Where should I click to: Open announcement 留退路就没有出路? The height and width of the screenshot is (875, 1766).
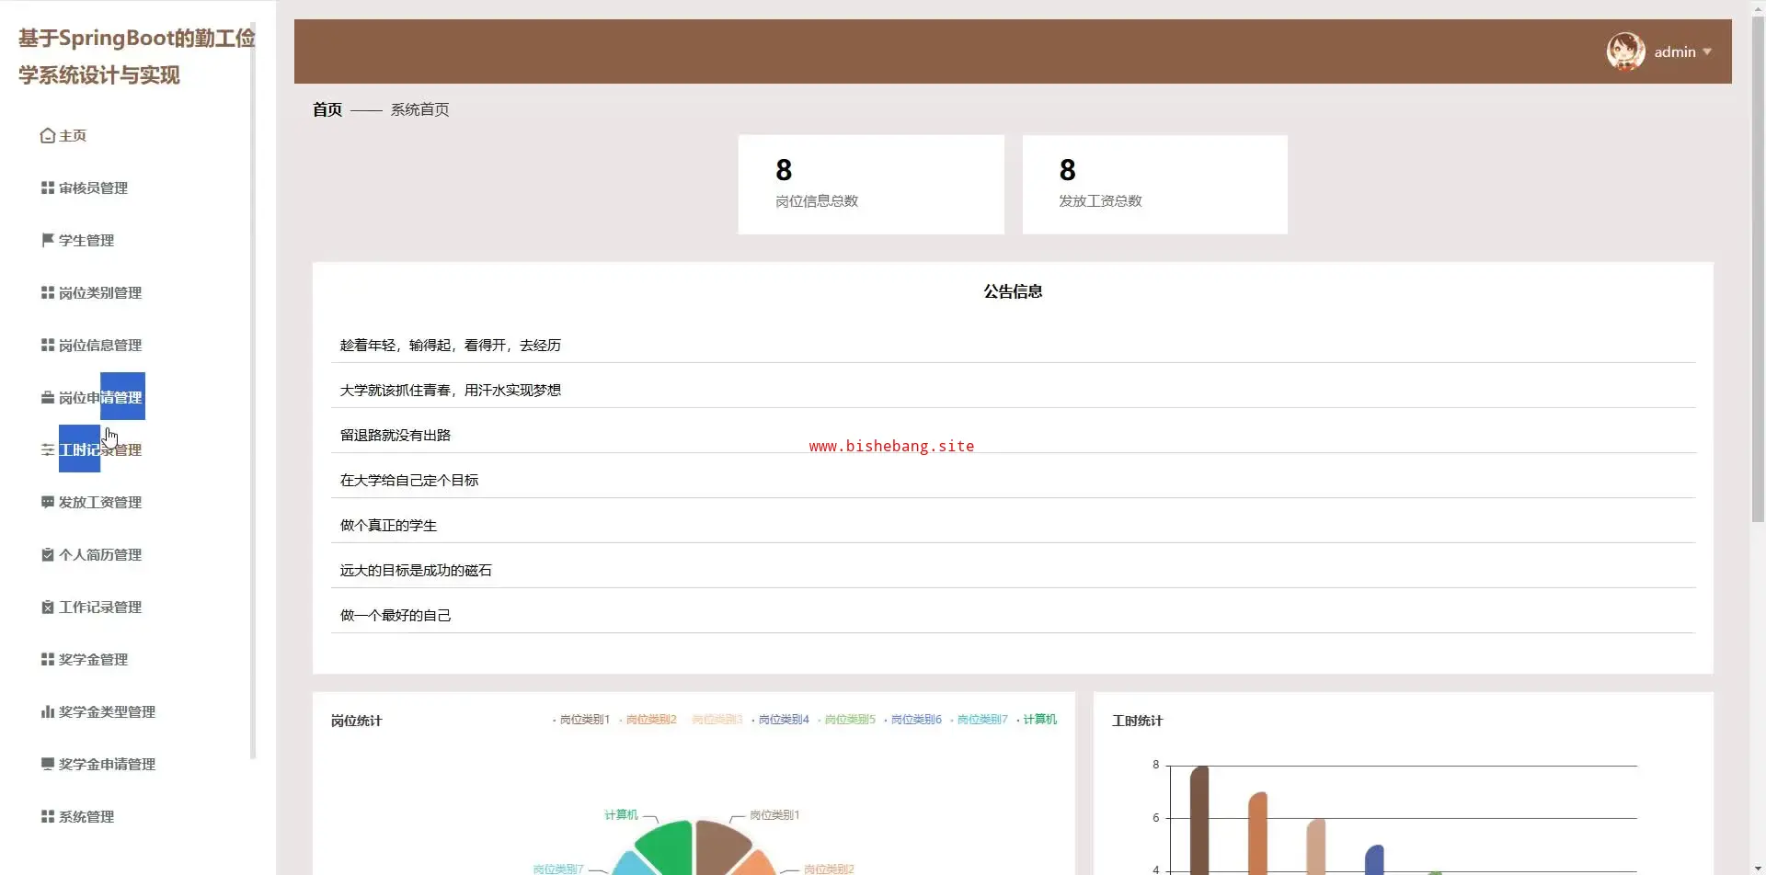pyautogui.click(x=1013, y=436)
